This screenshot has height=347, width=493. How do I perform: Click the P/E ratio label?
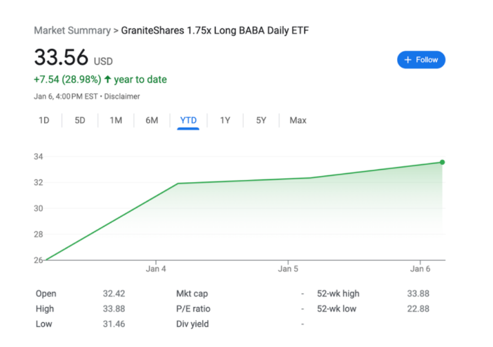193,308
